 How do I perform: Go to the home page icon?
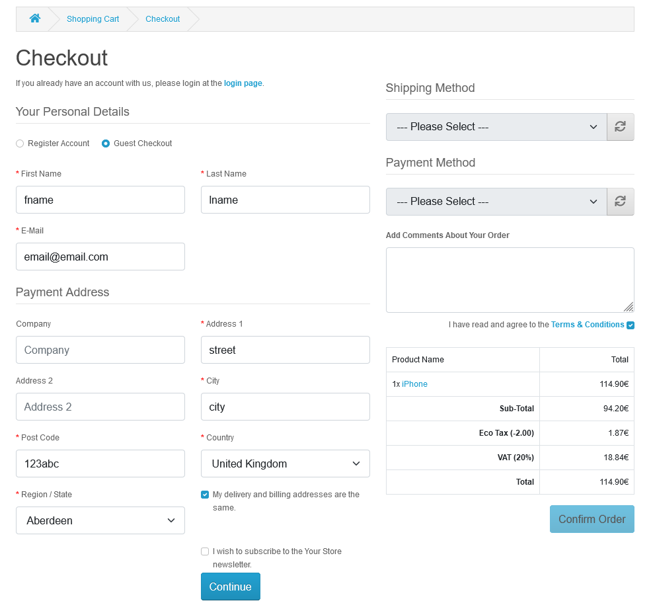[x=35, y=19]
